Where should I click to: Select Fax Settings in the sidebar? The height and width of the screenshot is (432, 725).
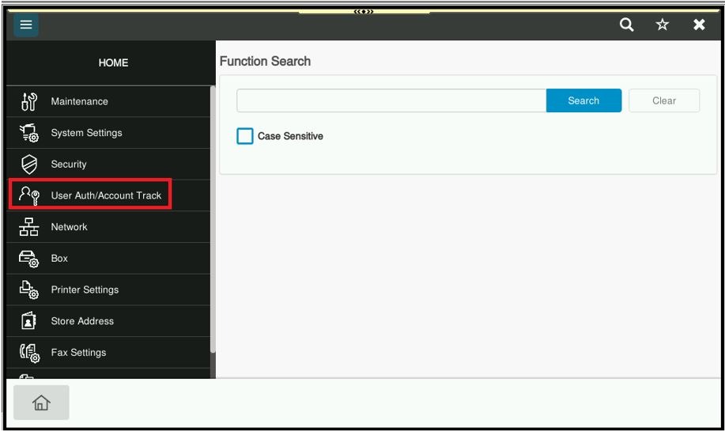[x=78, y=352]
